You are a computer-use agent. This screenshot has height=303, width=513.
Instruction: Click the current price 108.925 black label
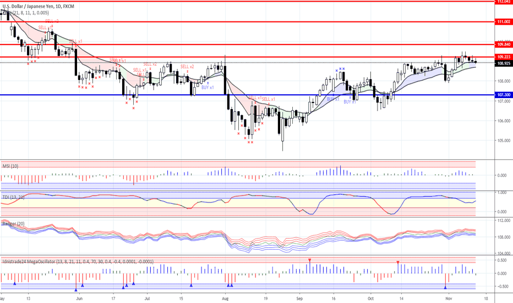click(x=504, y=63)
